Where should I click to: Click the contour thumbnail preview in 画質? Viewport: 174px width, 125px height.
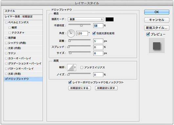pos(71,67)
